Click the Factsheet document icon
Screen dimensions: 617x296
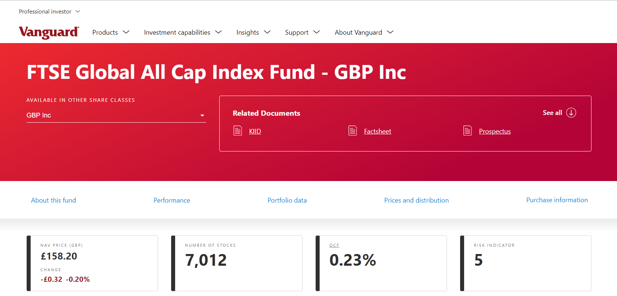coord(352,131)
